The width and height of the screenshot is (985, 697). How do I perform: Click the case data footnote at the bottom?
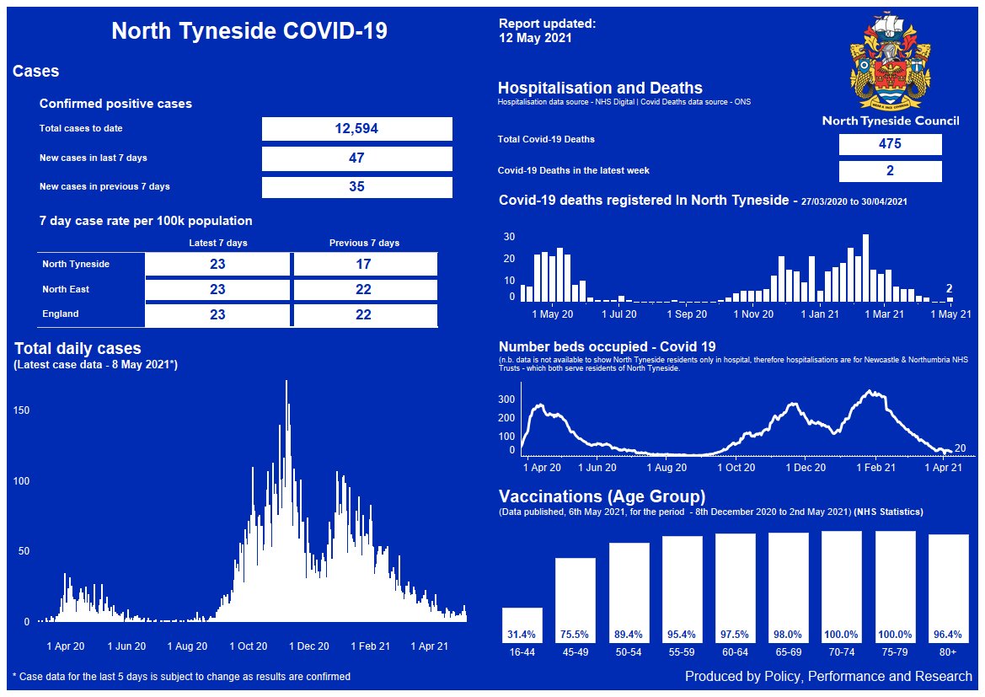pos(181,677)
